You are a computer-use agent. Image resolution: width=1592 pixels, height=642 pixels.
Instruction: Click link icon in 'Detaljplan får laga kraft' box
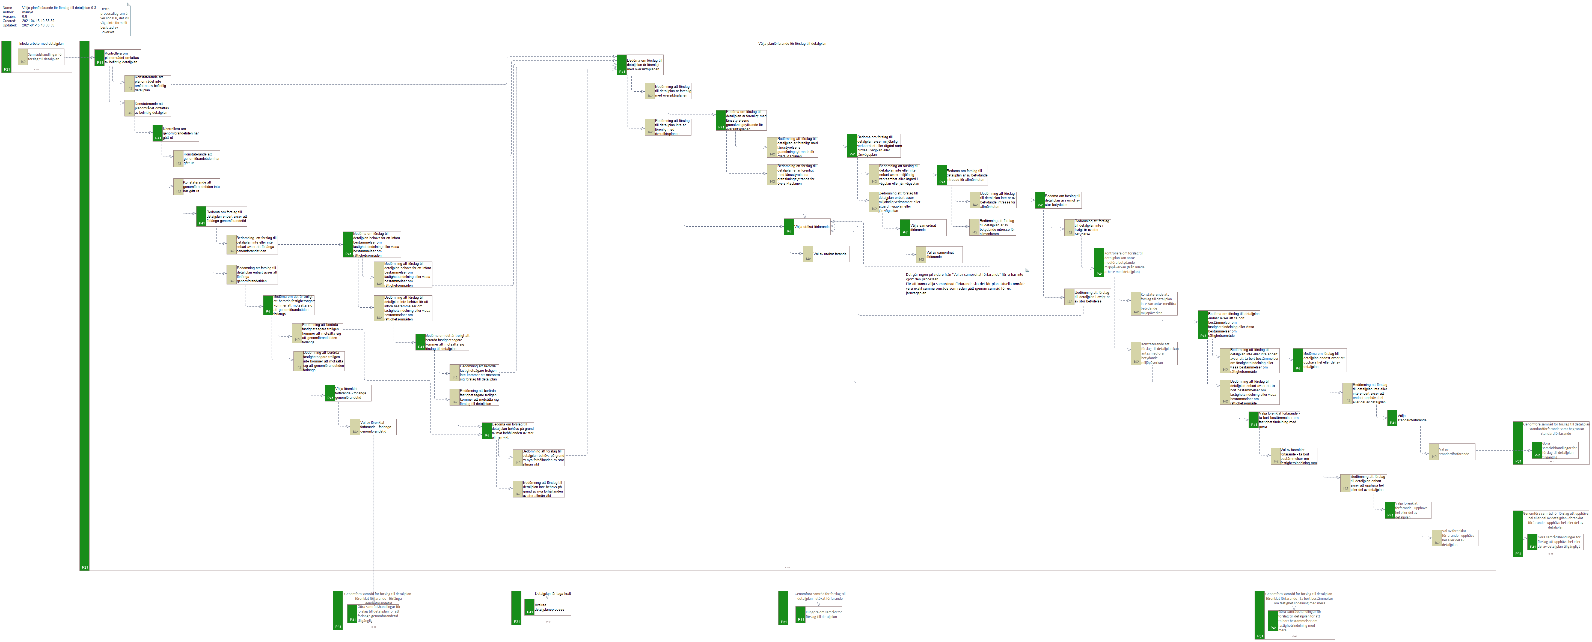tap(548, 622)
